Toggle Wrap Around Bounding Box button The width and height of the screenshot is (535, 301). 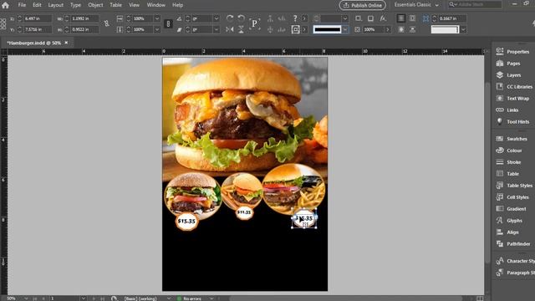coord(412,18)
